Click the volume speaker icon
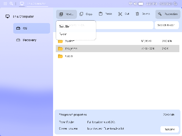This screenshot has width=182, height=136. [x=135, y=4]
